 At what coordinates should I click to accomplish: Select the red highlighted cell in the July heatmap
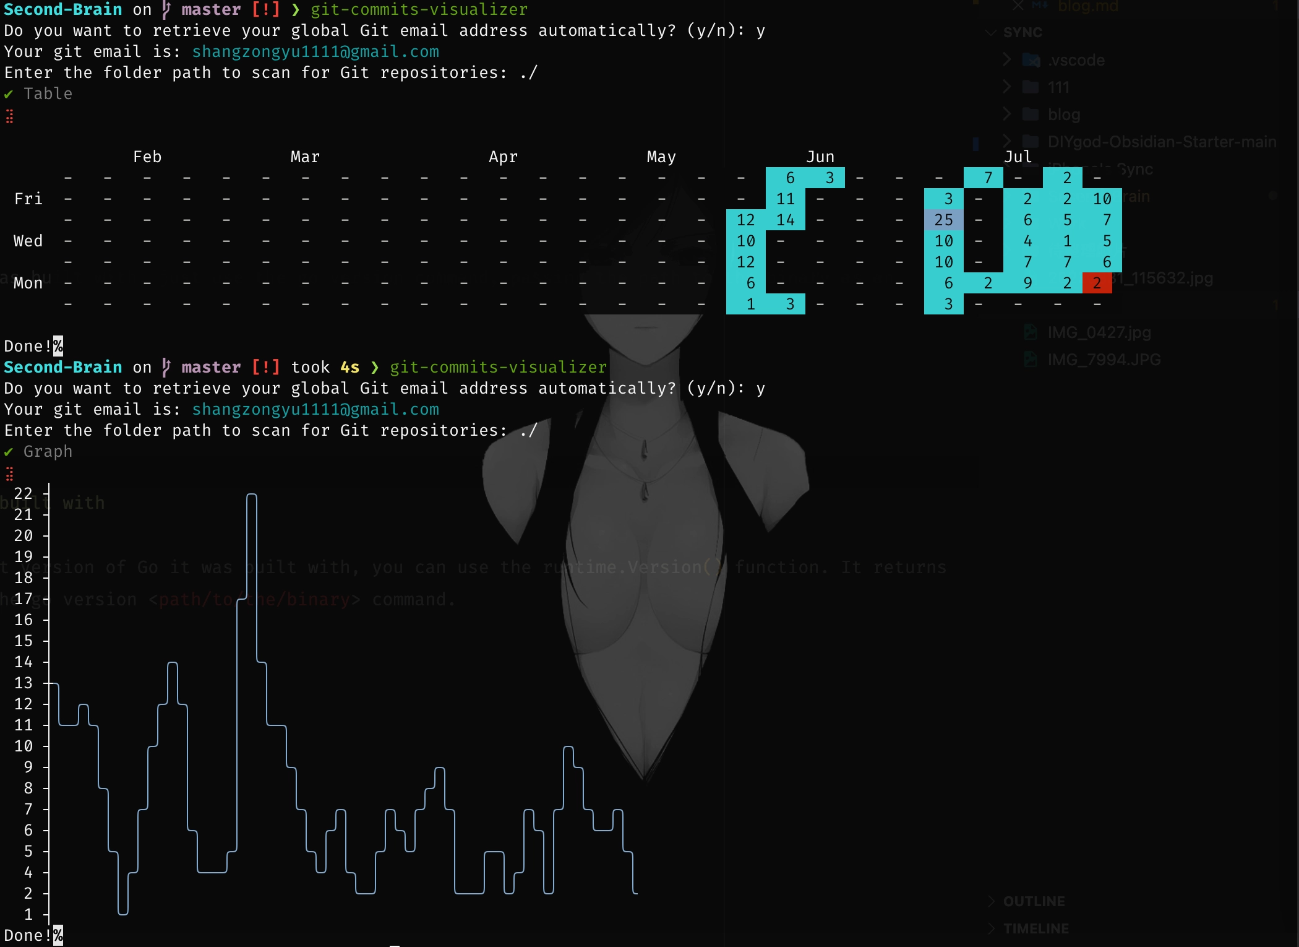1098,283
